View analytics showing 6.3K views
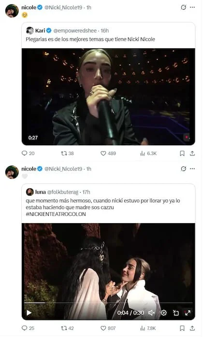The image size is (203, 337). point(148,153)
